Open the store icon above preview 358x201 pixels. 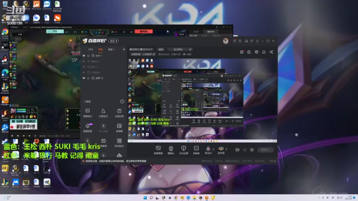256,52
